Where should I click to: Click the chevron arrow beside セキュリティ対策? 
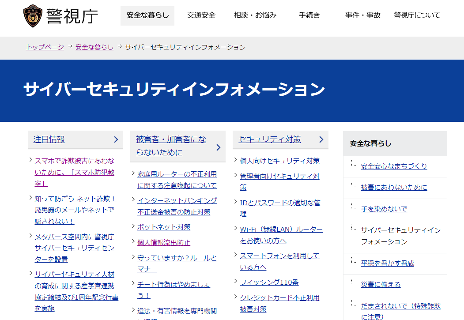321,139
